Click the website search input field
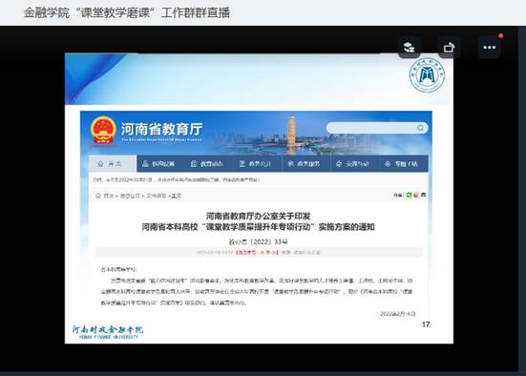The height and width of the screenshot is (376, 526). tap(371, 128)
